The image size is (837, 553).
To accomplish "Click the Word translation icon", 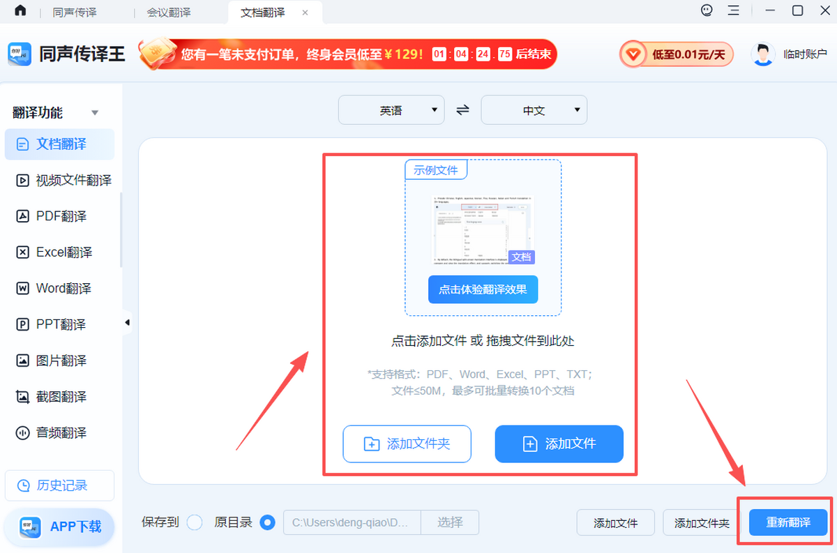I will [23, 289].
